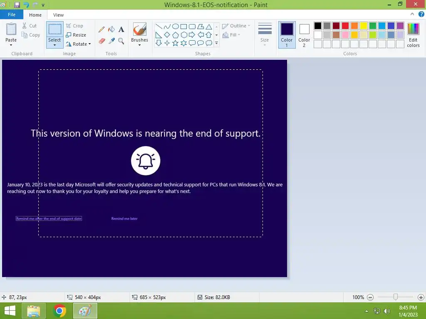This screenshot has width=426, height=319.
Task: Click the Brushes tool icon
Action: [x=140, y=29]
